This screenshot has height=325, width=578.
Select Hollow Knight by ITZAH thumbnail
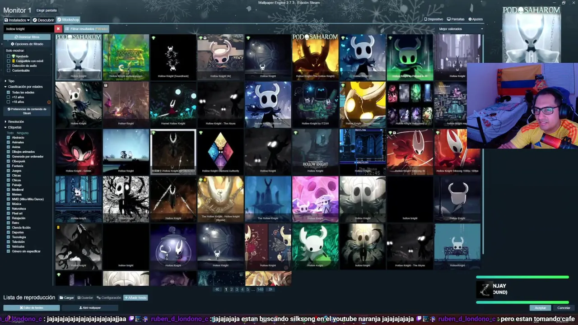(315, 104)
